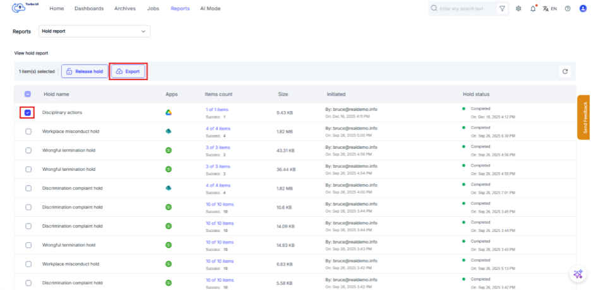Open the settings gear icon

coord(518,9)
